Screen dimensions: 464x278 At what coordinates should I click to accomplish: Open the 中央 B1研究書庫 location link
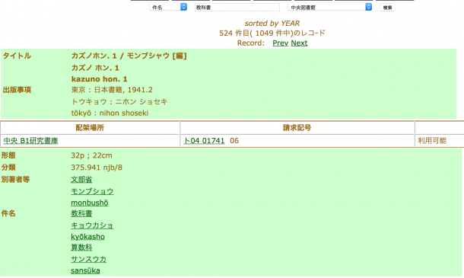pyautogui.click(x=30, y=141)
